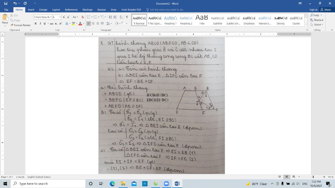Open font size dropdown
335x188 pixels.
tap(60, 17)
